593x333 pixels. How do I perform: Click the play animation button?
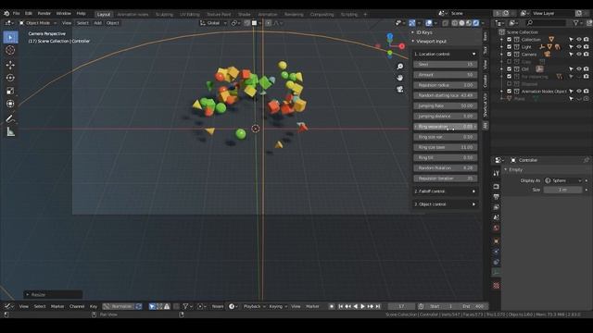click(x=362, y=306)
